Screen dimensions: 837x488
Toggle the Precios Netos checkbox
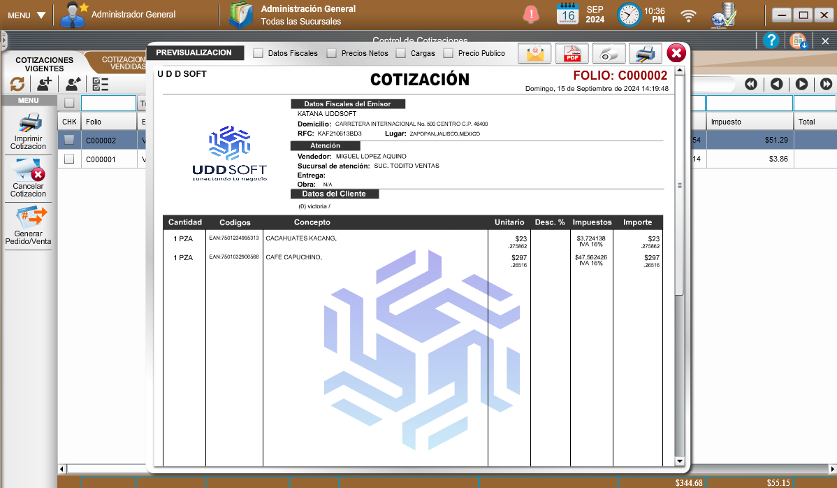332,53
